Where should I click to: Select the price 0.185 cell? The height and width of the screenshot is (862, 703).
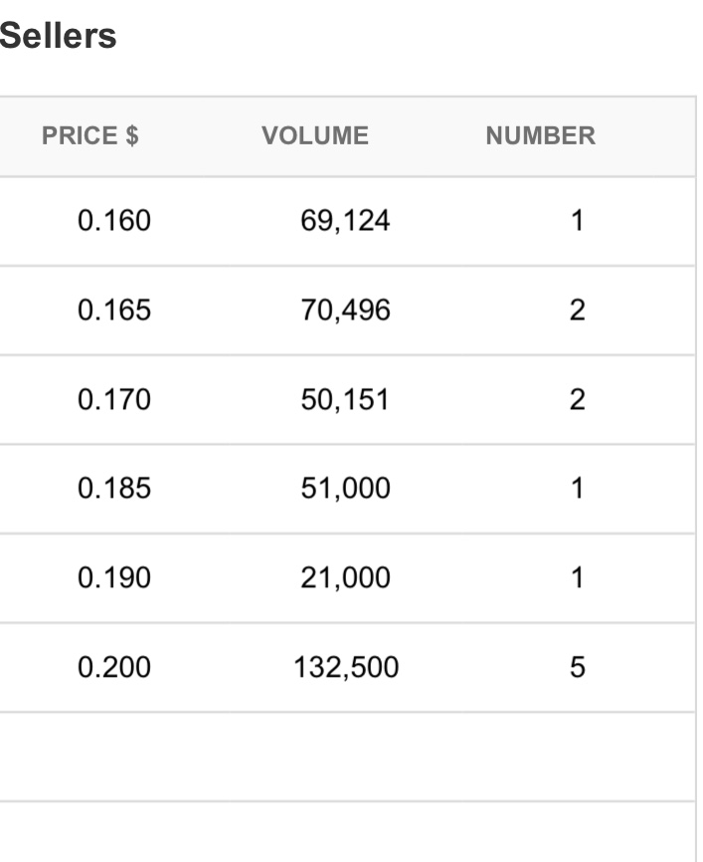pos(114,489)
